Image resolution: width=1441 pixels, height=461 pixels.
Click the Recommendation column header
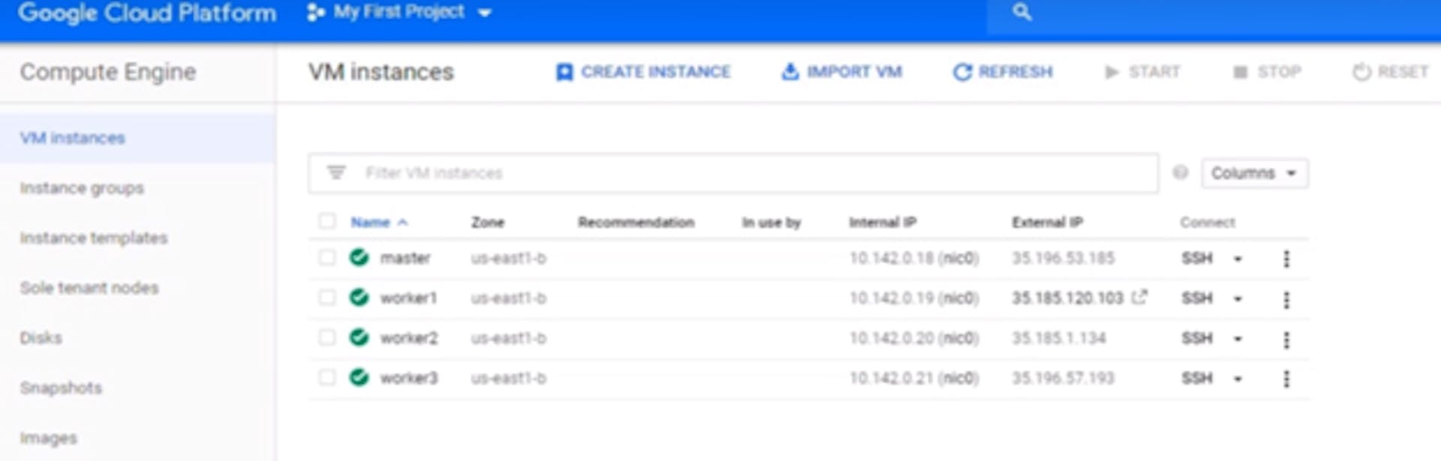636,223
